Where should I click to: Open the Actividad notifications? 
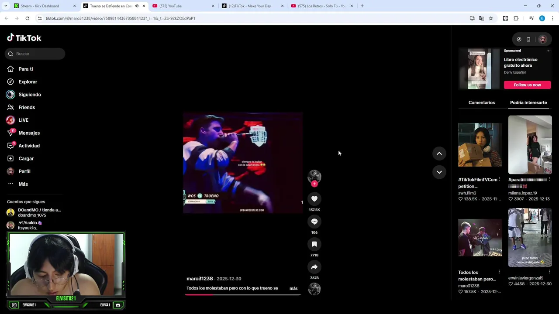tap(29, 146)
